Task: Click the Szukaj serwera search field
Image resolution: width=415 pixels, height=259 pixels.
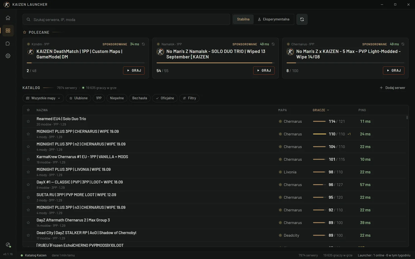Action: [x=126, y=20]
